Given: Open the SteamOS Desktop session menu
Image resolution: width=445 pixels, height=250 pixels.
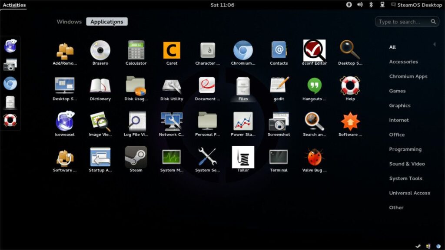Looking at the screenshot, I should [x=418, y=5].
